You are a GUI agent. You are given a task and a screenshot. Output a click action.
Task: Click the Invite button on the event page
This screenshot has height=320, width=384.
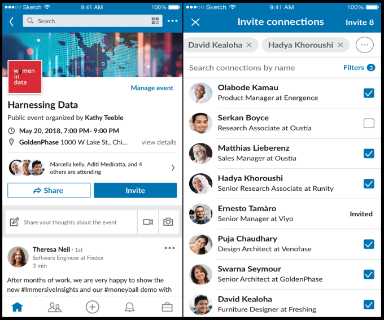click(135, 190)
